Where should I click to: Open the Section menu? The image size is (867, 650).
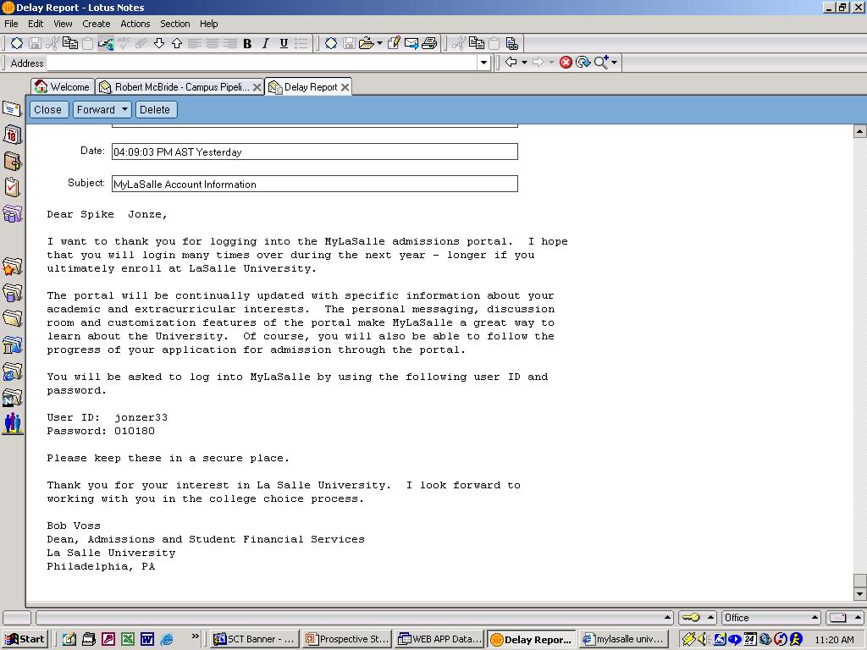174,24
